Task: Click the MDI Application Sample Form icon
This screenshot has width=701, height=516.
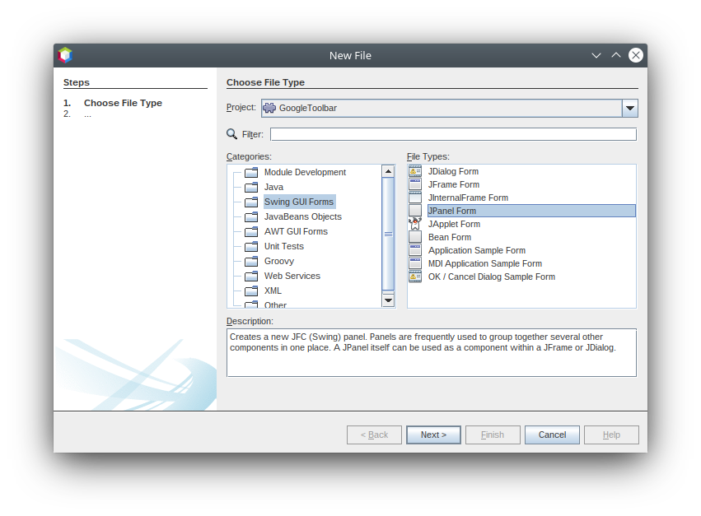Action: coord(415,263)
